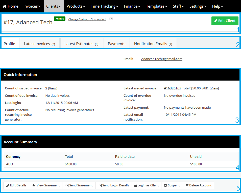Screen dimensions: 241x193
Task: Select the Payments tab
Action: tap(116, 44)
